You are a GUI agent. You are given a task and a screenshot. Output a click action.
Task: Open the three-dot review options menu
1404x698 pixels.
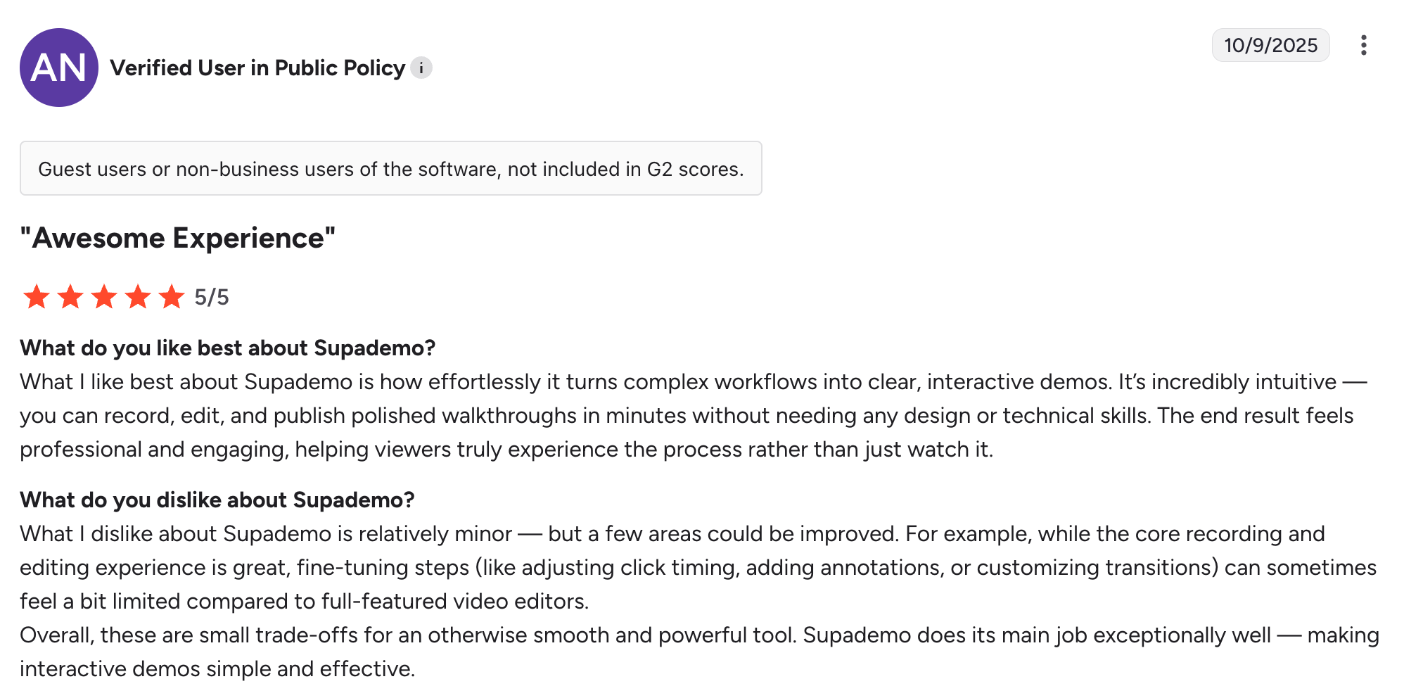[x=1363, y=46]
